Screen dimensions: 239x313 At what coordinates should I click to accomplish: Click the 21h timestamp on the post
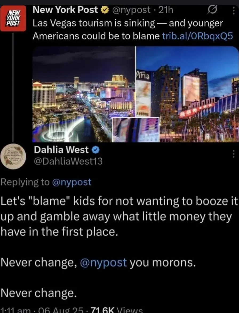(x=166, y=10)
